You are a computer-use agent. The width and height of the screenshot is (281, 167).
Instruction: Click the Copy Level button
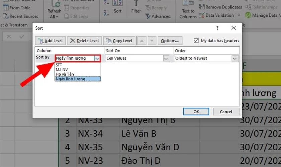coord(119,41)
